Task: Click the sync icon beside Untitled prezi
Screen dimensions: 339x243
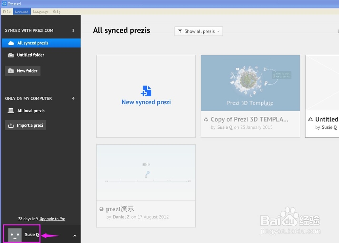Action: click(x=311, y=119)
